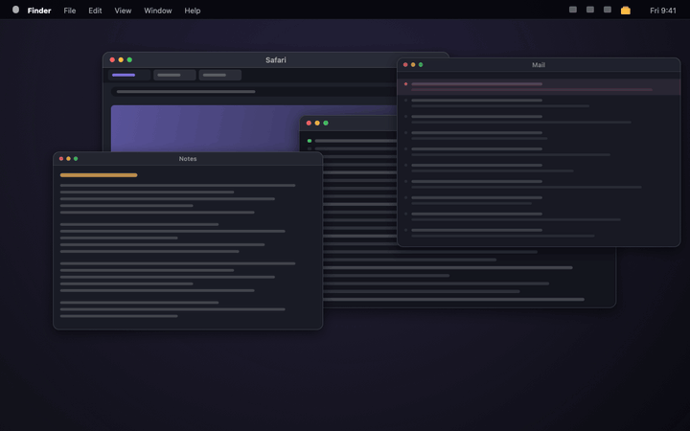The height and width of the screenshot is (431, 690).
Task: Click the Safari address bar
Action: click(x=253, y=92)
